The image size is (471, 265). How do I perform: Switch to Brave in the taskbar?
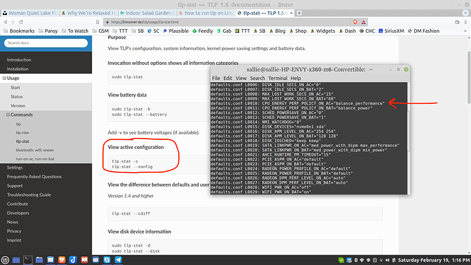click(x=61, y=260)
